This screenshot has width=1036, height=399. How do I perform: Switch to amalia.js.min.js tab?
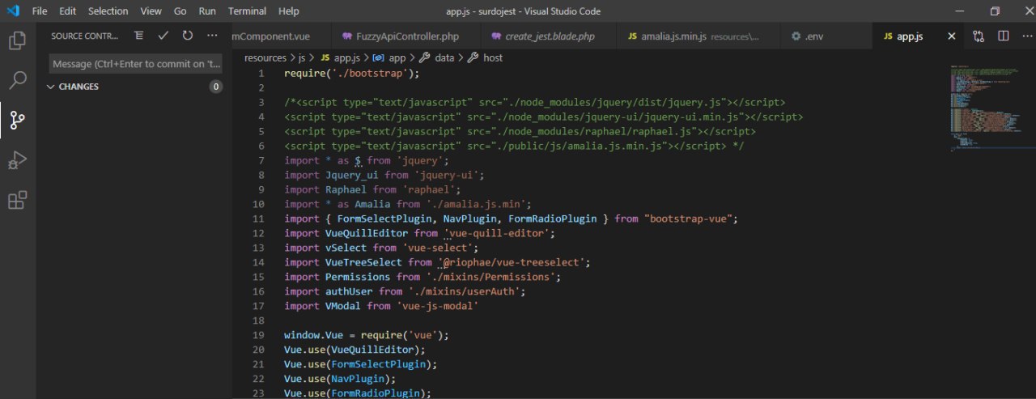[698, 36]
